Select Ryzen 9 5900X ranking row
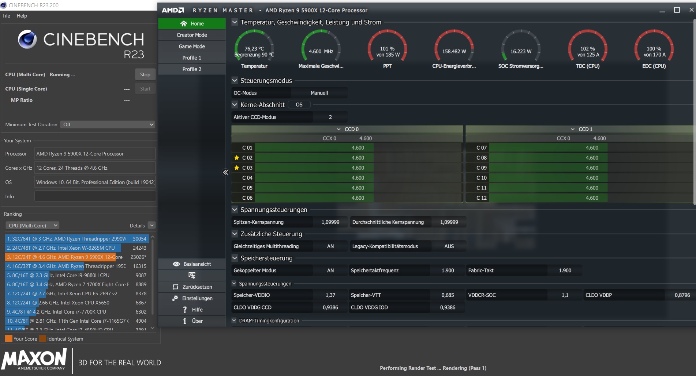This screenshot has width=696, height=376. pos(77,257)
